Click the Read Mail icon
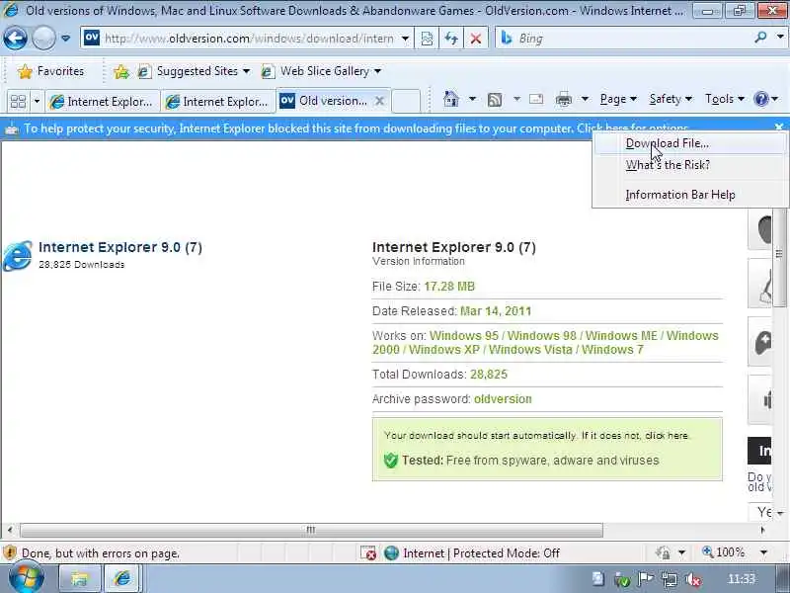The image size is (790, 593). (x=536, y=99)
